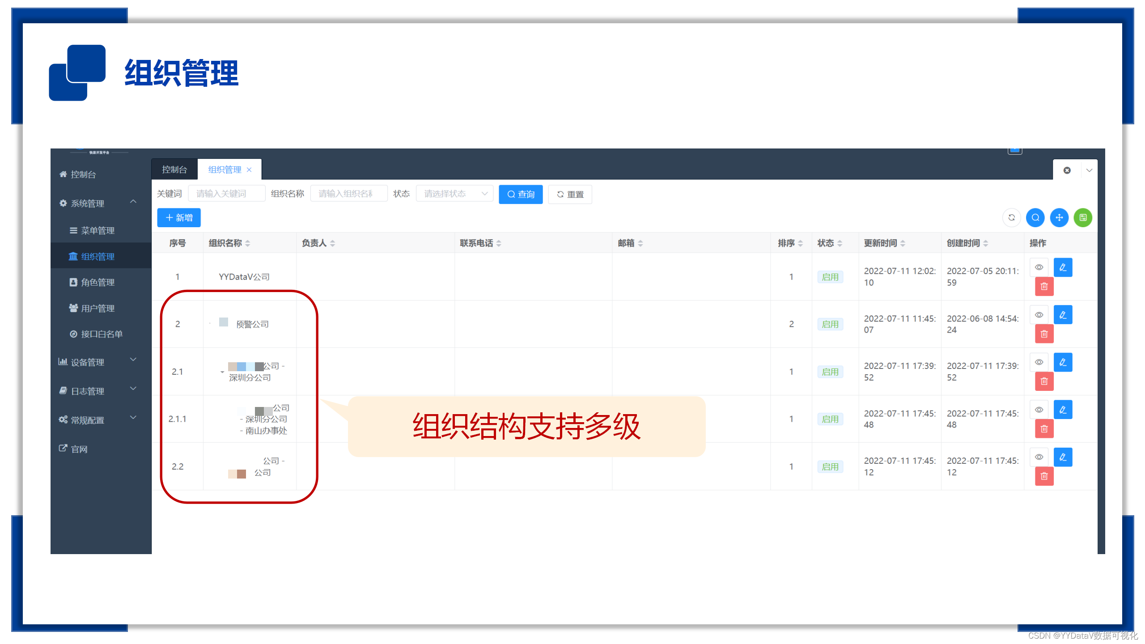Switch to the 控制台 tab
1145x644 pixels.
174,169
